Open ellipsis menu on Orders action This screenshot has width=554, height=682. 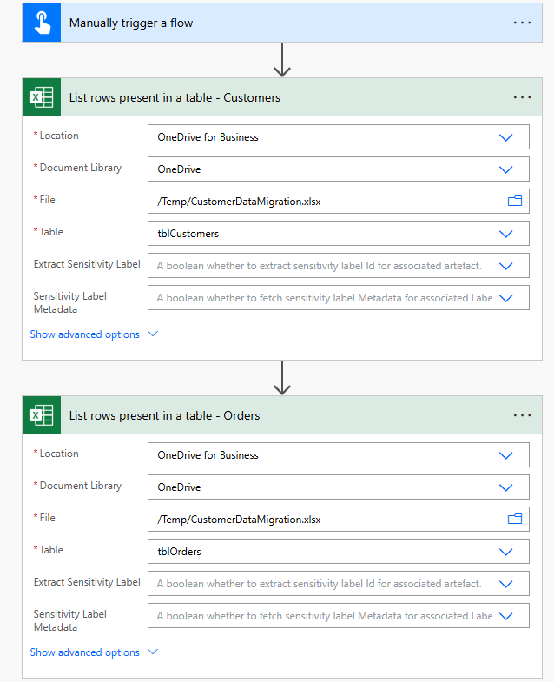pyautogui.click(x=522, y=415)
